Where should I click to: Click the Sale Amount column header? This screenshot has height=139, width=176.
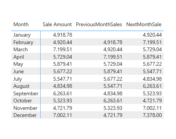tap(57, 24)
